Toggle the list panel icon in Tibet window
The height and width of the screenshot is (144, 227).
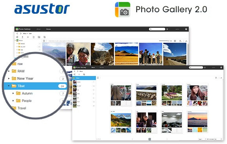44,41
